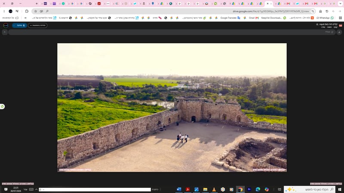Image resolution: width=344 pixels, height=193 pixels.
Task: Open the 'Open with' dropdown
Action: 37,25
